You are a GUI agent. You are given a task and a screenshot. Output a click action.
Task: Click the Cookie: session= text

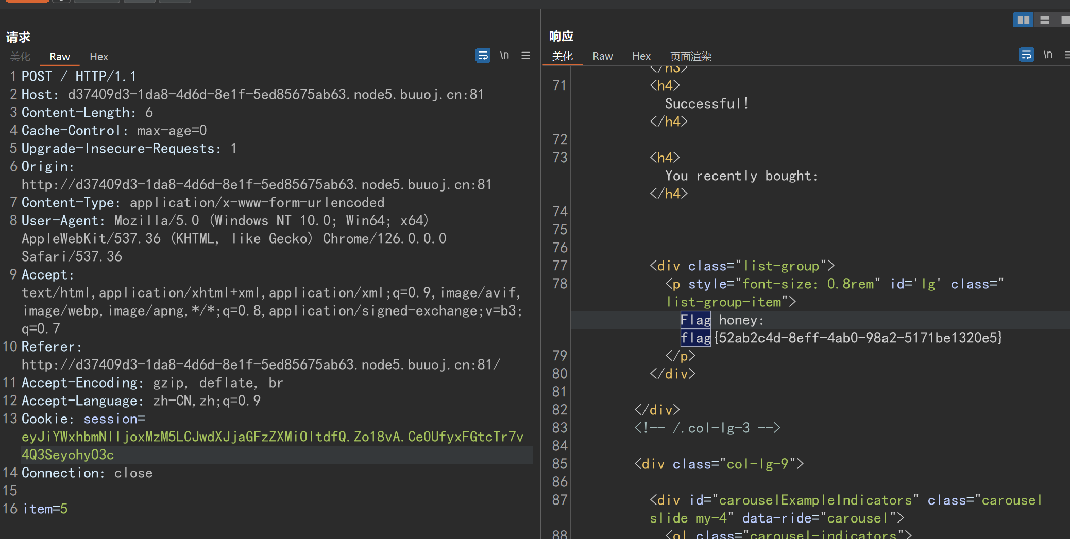(x=83, y=419)
